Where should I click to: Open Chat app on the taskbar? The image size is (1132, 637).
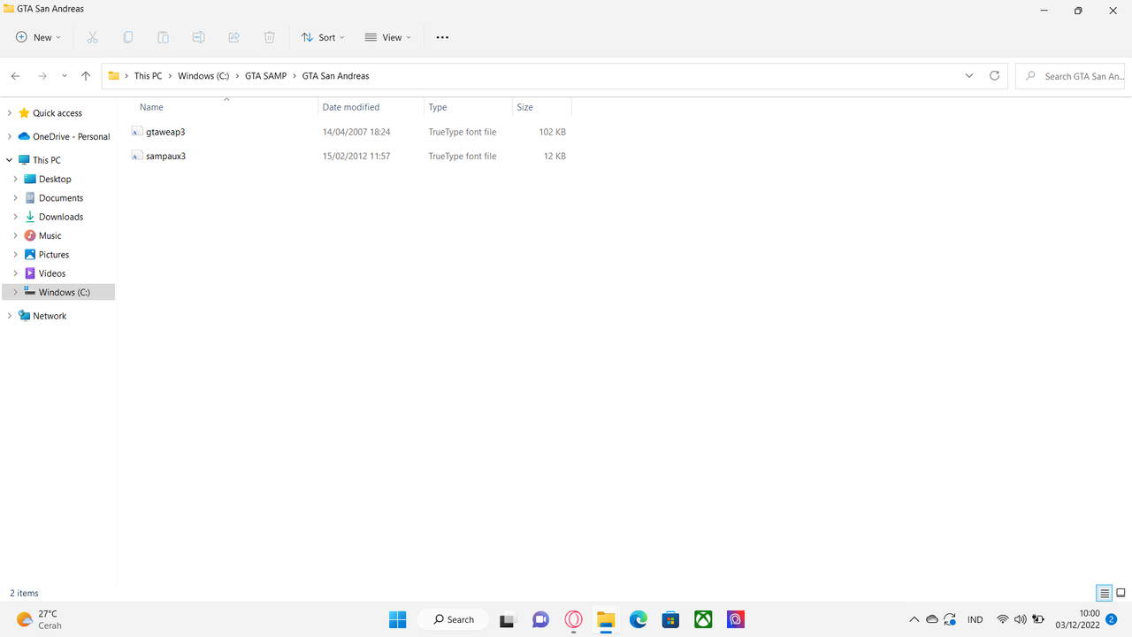click(x=540, y=619)
